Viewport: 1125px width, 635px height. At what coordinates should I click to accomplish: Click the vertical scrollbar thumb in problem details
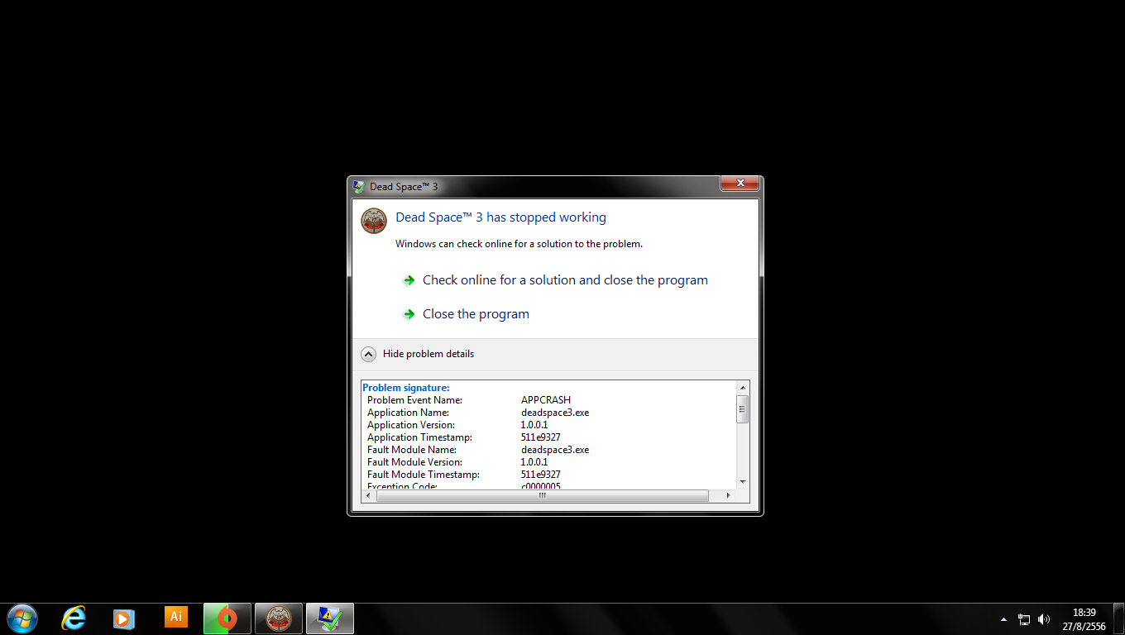(743, 408)
